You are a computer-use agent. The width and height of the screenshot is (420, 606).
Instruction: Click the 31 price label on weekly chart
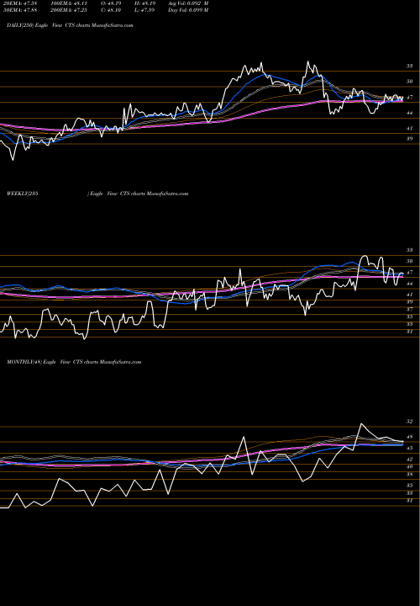409,332
